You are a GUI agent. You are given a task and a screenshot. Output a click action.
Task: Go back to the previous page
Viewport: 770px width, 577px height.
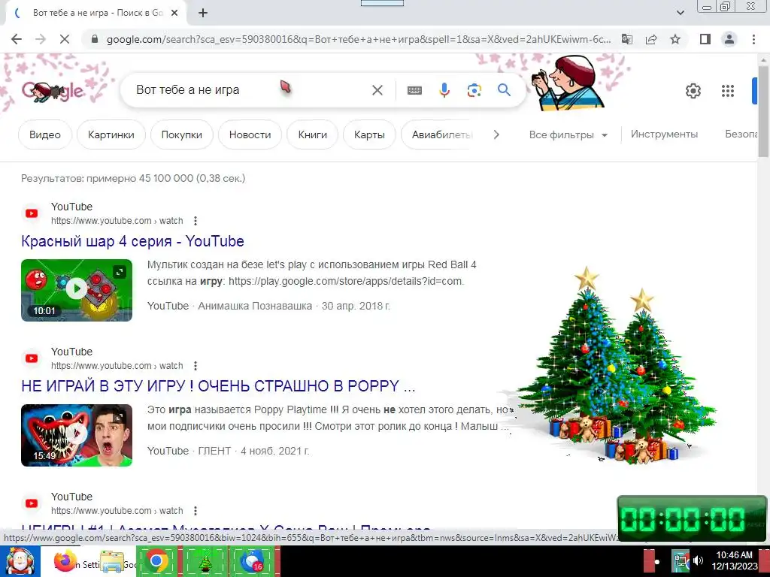click(x=17, y=39)
